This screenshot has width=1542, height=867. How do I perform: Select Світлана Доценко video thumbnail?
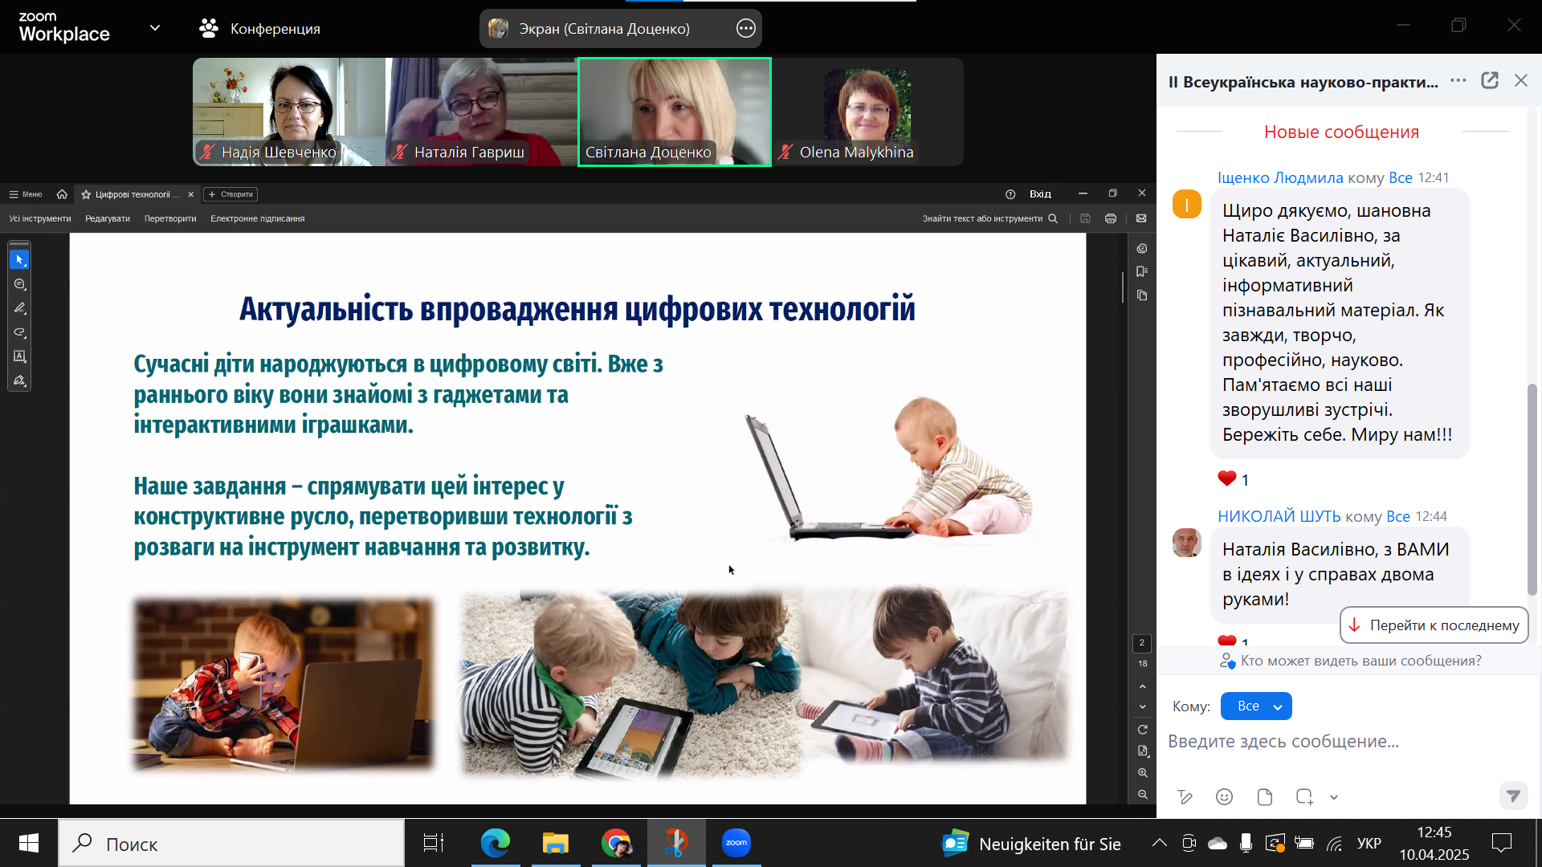(675, 112)
